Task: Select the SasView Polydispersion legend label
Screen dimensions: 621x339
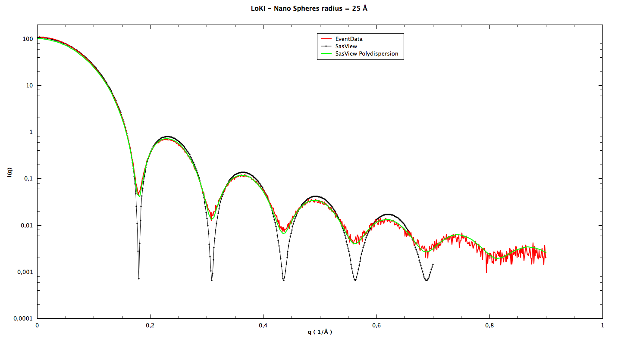Action: click(x=367, y=54)
